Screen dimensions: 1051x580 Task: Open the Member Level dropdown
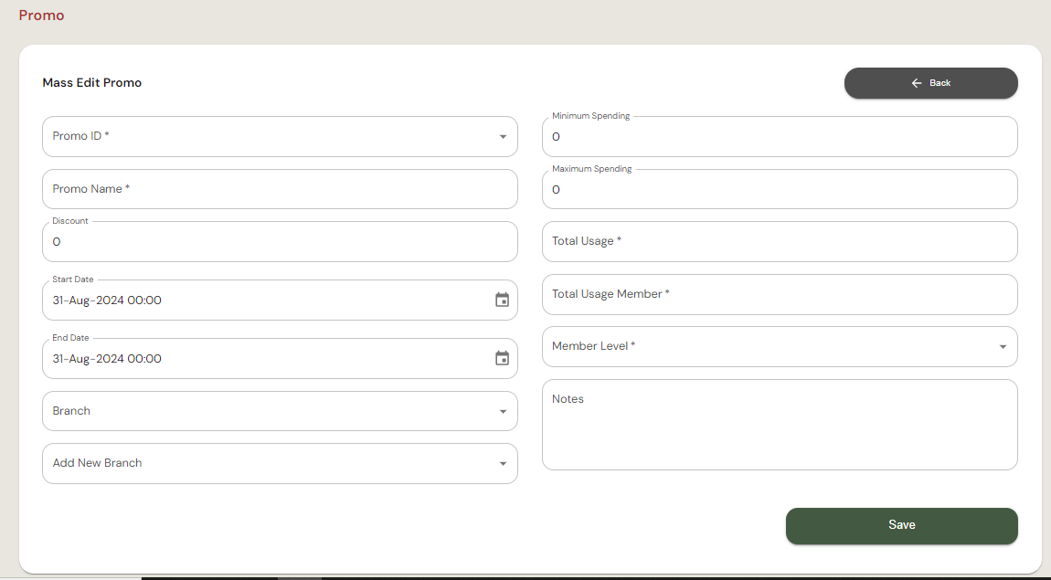click(x=1002, y=347)
